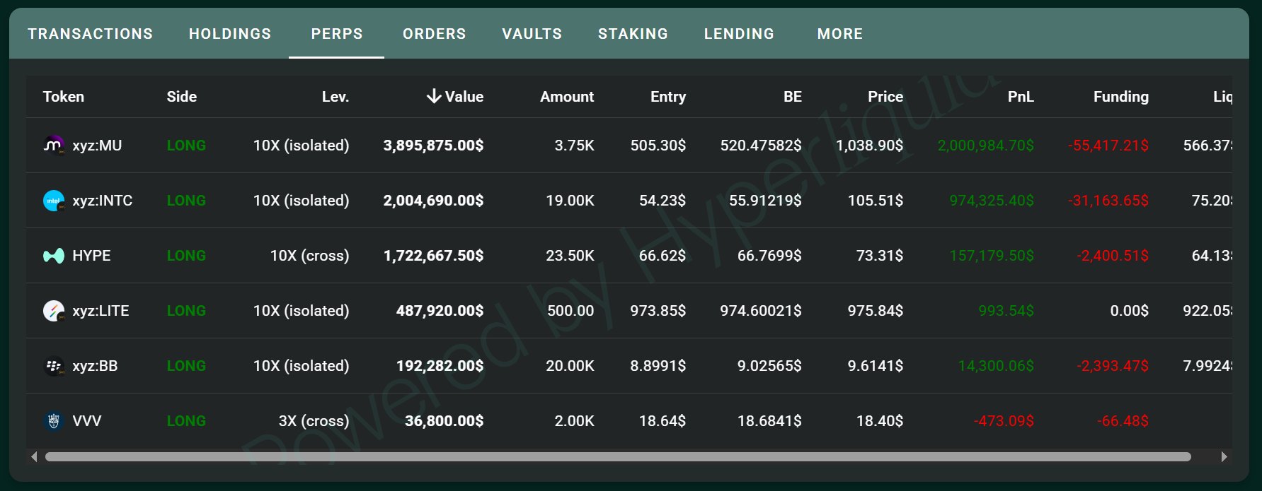
Task: Click funding -55,417.21$
Action: tap(1108, 146)
